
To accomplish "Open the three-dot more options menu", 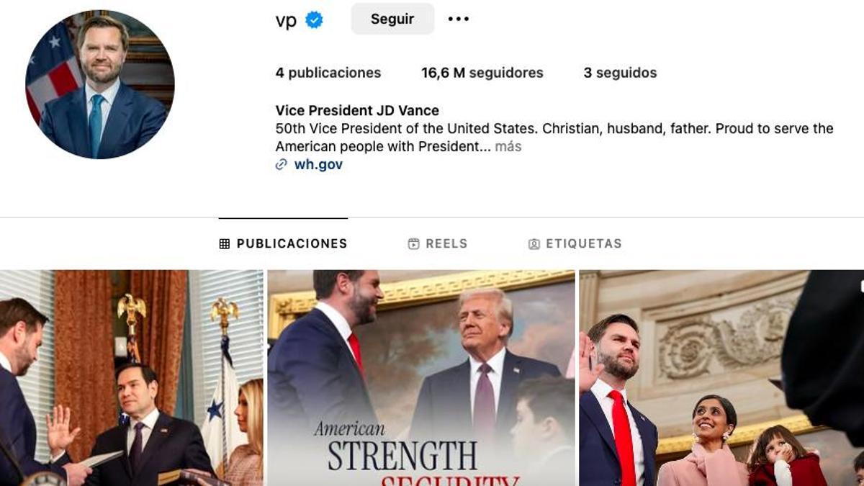I will pos(459,19).
